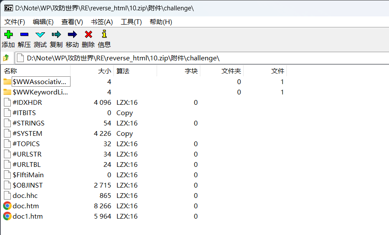Select the file name #IDXHDR

point(27,102)
